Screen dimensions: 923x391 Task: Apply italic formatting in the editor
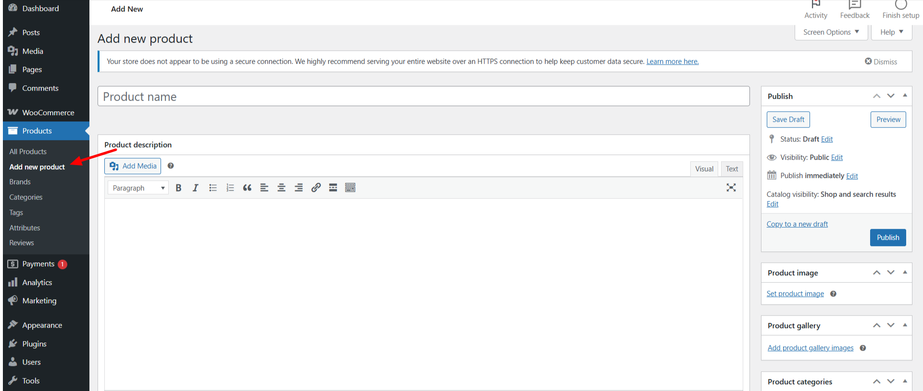pyautogui.click(x=196, y=188)
